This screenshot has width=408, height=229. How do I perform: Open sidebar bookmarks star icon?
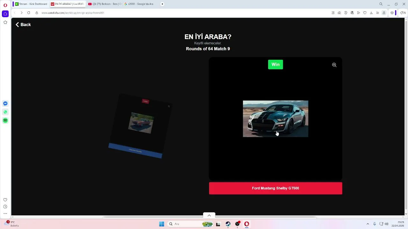[5, 22]
